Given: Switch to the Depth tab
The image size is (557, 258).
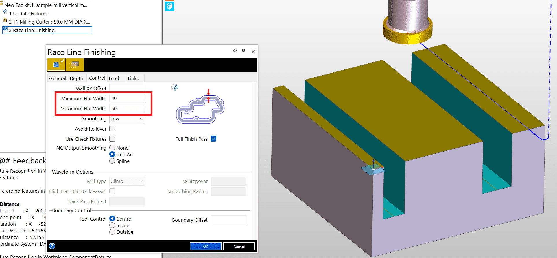Looking at the screenshot, I should 76,78.
